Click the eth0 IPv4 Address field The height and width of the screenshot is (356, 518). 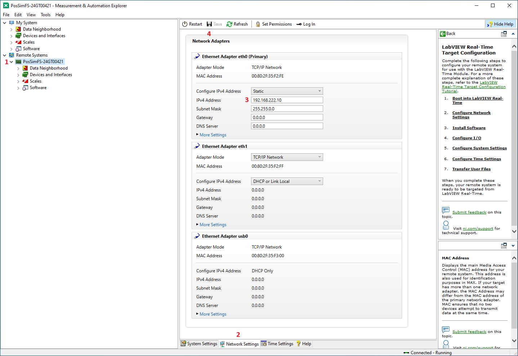pos(287,100)
